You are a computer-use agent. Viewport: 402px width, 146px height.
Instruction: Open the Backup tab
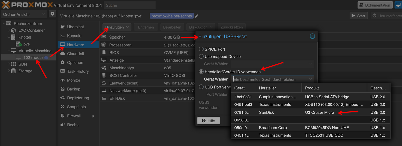click(79, 89)
